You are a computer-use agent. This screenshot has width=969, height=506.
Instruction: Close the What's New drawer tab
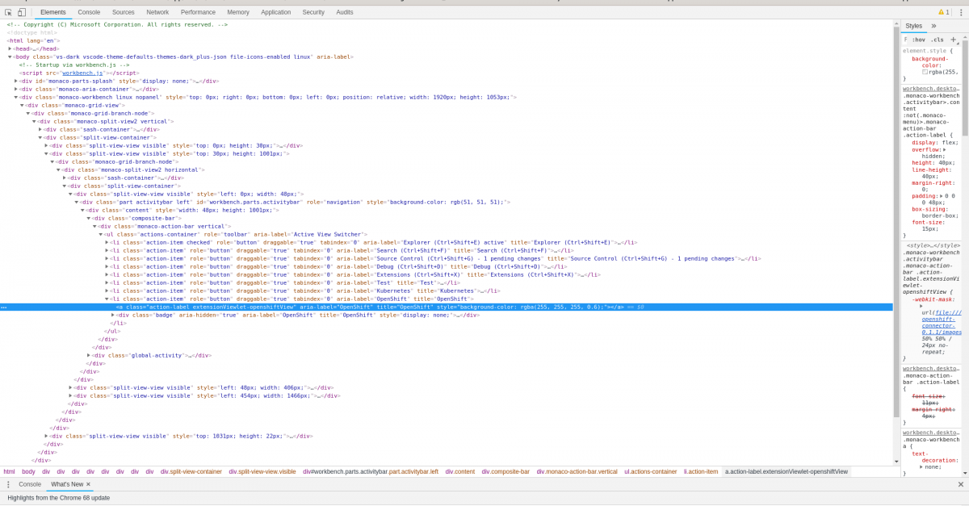(x=88, y=484)
